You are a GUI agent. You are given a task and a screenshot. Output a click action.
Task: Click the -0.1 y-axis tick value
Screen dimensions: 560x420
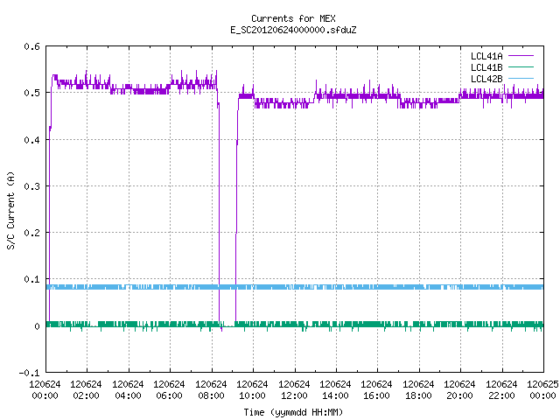tap(29, 373)
